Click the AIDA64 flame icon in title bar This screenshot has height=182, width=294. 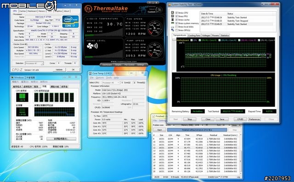point(170,5)
